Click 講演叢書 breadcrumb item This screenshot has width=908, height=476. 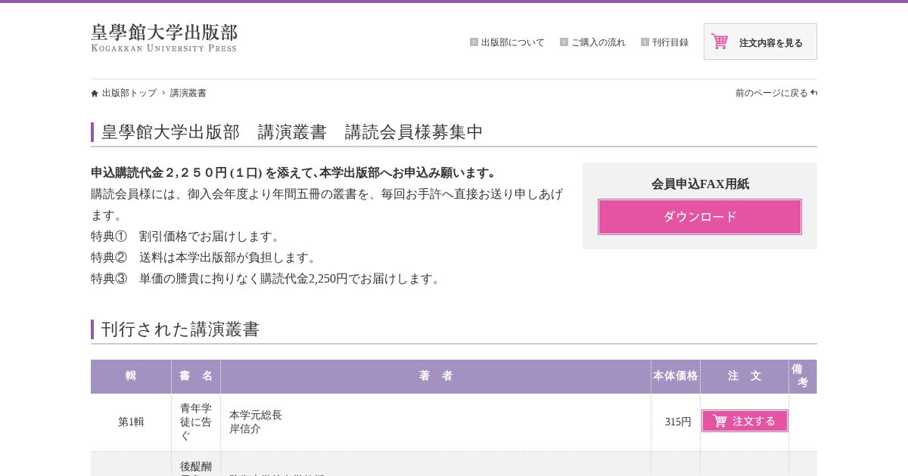[x=188, y=93]
